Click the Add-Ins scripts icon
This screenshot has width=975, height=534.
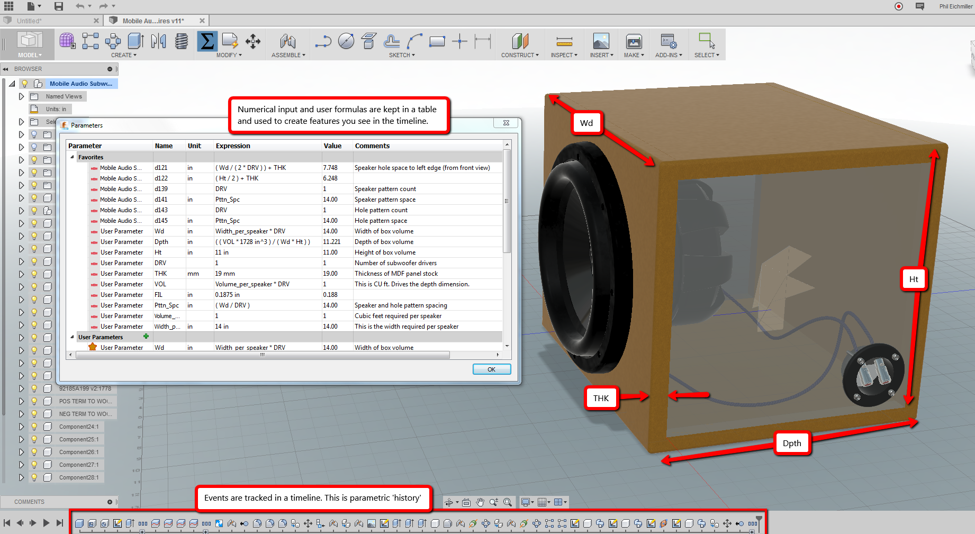click(669, 41)
